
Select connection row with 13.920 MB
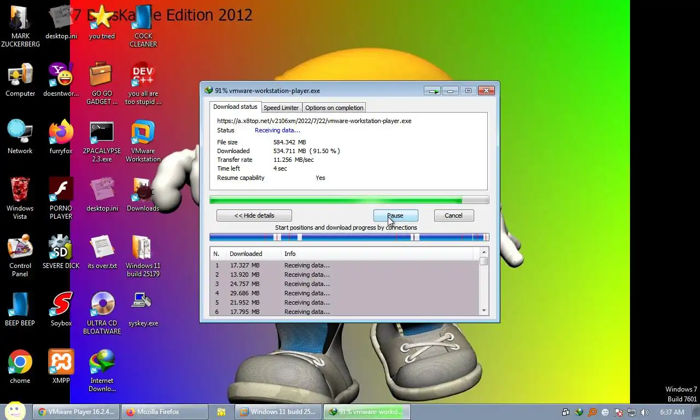pos(345,275)
